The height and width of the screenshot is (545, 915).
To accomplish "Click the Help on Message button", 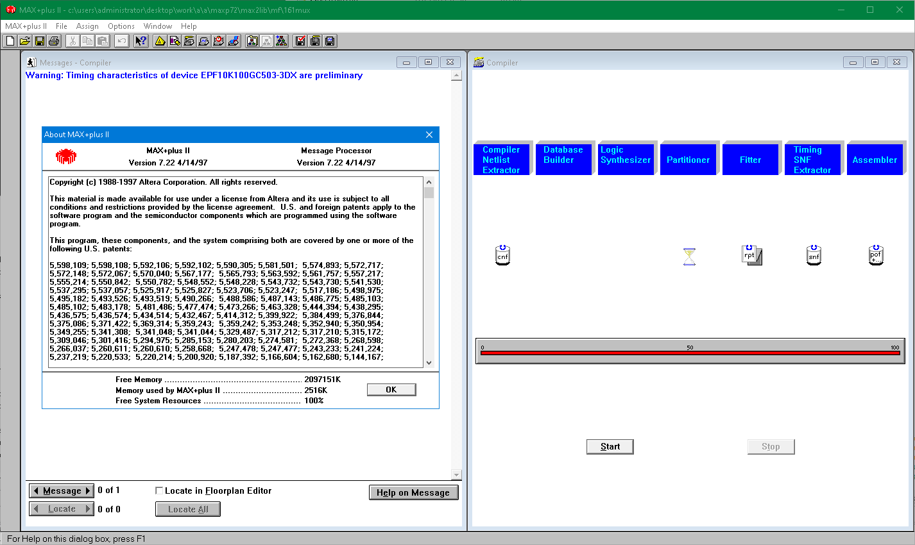I will 413,492.
